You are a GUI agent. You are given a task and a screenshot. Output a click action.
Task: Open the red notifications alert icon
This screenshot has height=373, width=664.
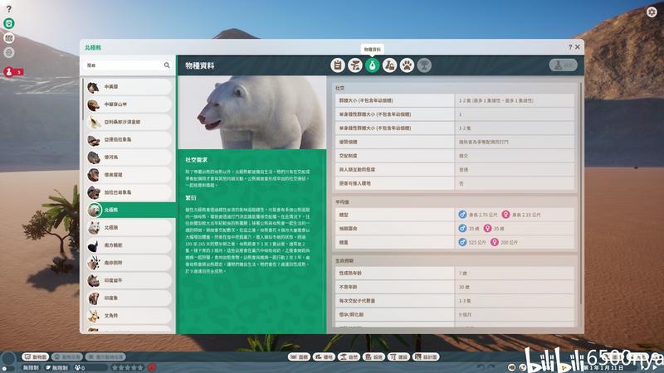pyautogui.click(x=9, y=72)
